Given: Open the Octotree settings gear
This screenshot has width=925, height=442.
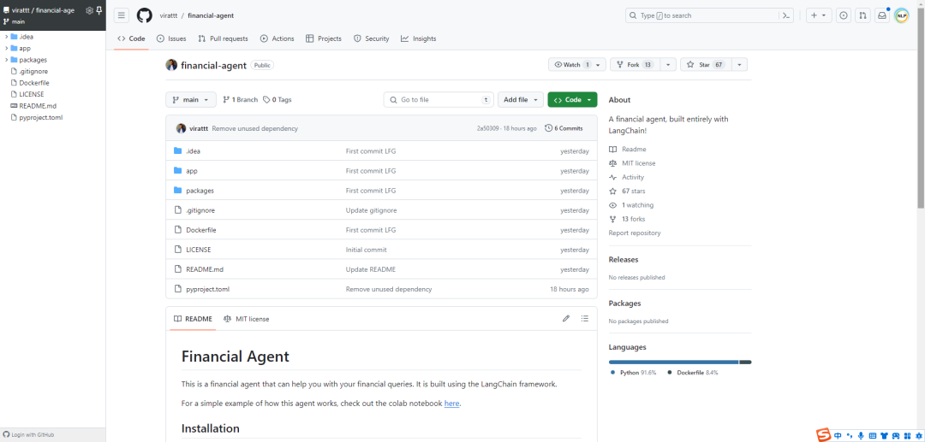Looking at the screenshot, I should click(x=90, y=10).
